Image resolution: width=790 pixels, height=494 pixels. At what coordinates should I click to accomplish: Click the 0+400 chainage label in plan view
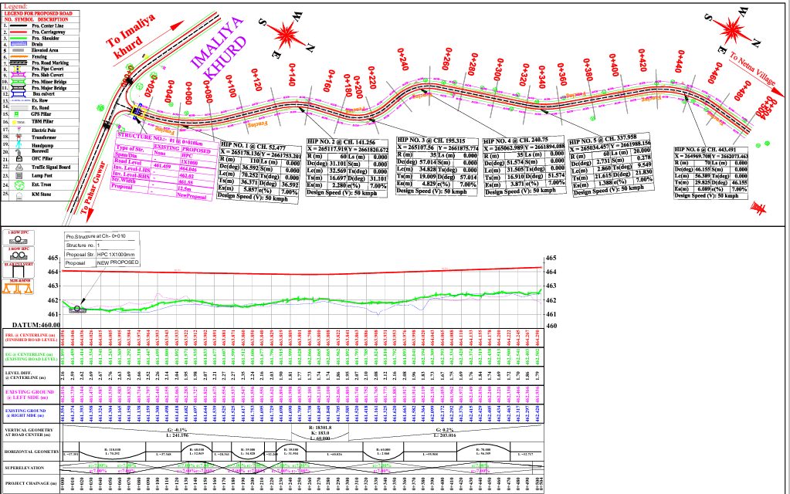click(614, 66)
